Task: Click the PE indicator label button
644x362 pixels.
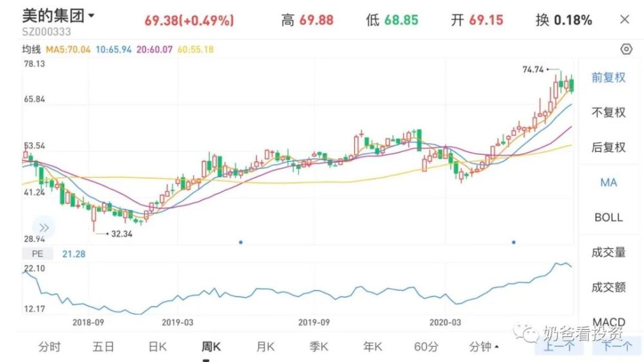Action: point(37,254)
